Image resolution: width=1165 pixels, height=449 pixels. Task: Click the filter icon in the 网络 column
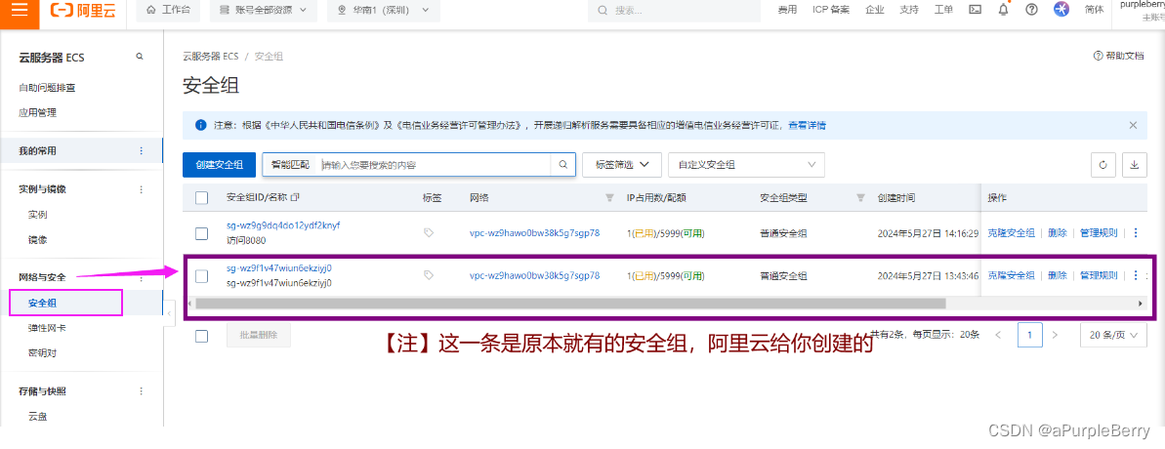click(610, 197)
